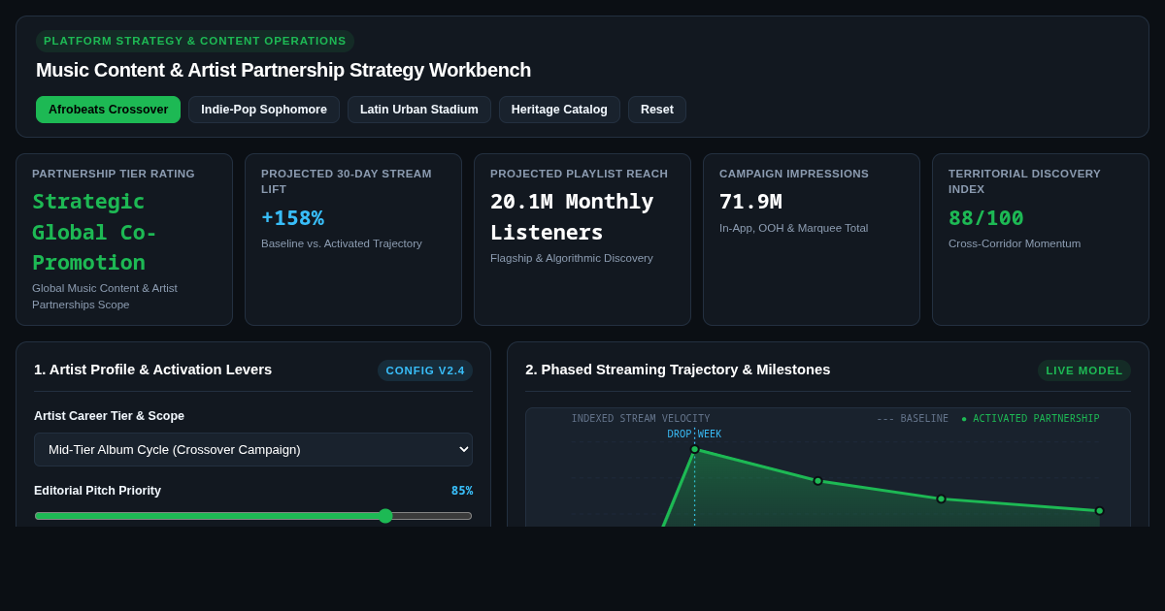Select the Afrobeats Crossover preset
This screenshot has width=1165, height=611.
(x=108, y=110)
